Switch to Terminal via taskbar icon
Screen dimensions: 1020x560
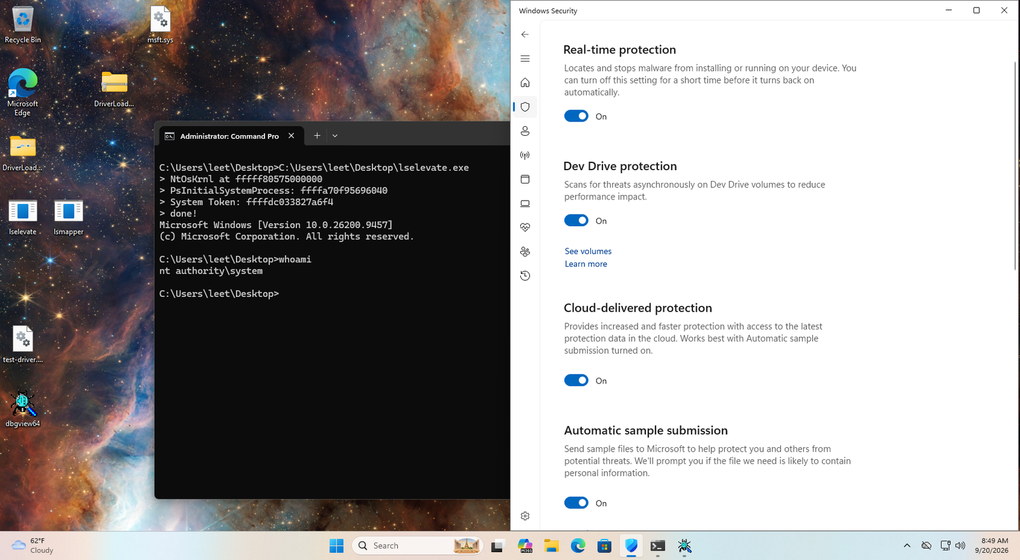click(658, 545)
